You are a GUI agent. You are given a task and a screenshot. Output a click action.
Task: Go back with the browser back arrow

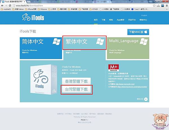tap(2, 6)
